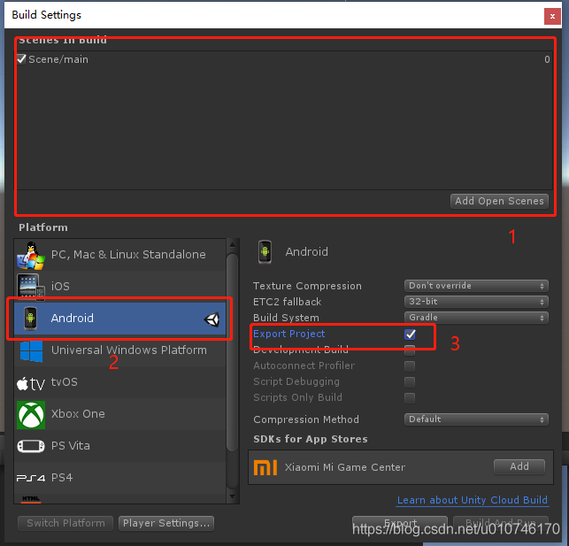569x546 pixels.
Task: Open Learn about Unity Cloud Build link
Action: 473,500
